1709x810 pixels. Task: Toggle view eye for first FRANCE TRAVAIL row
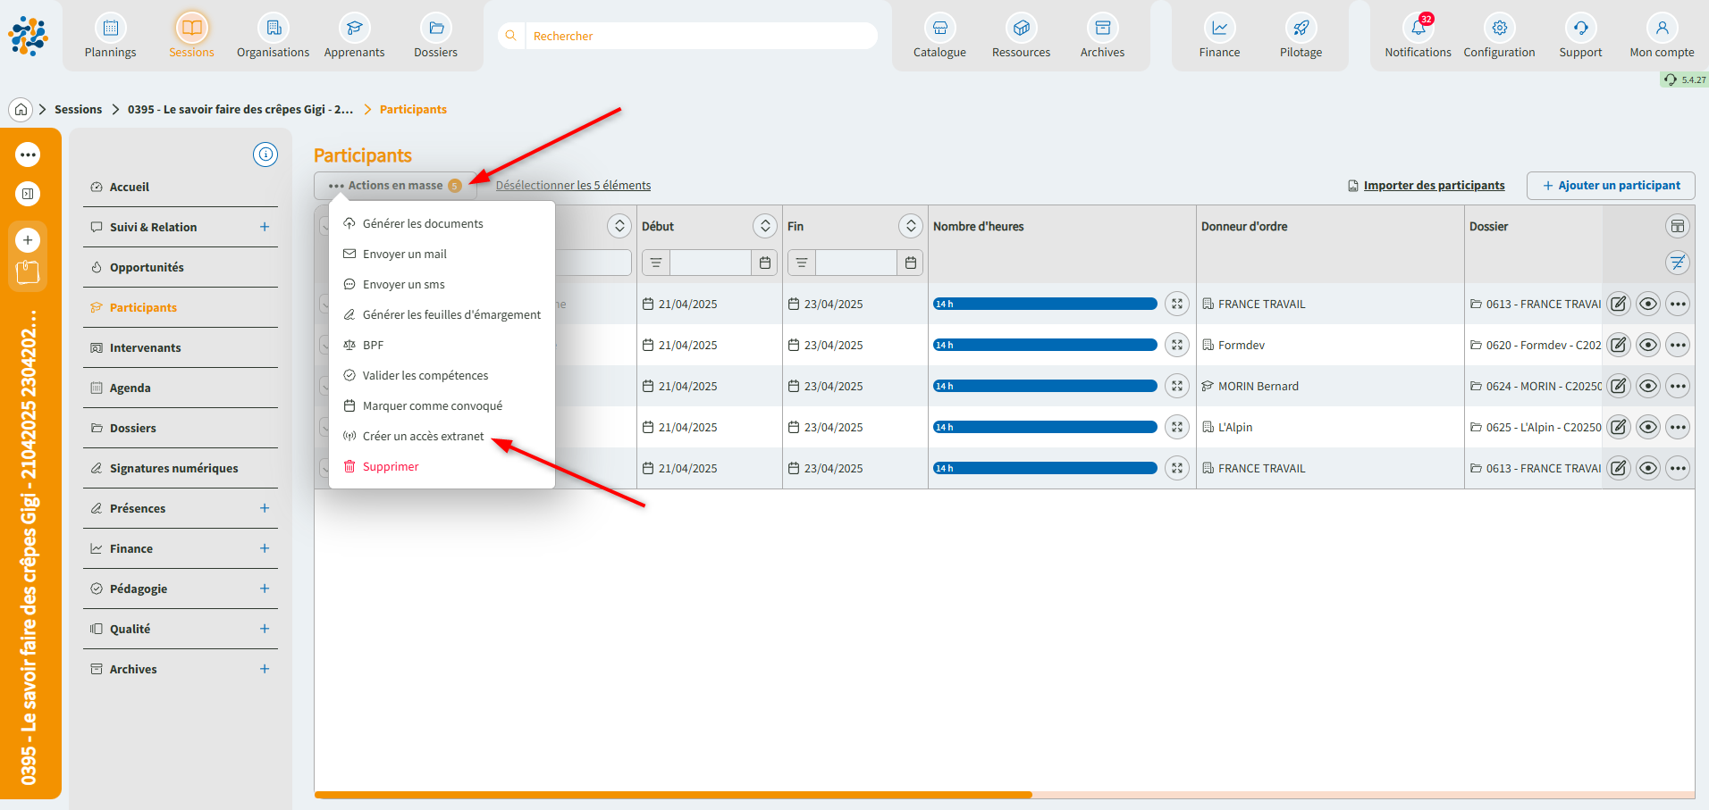click(x=1648, y=305)
